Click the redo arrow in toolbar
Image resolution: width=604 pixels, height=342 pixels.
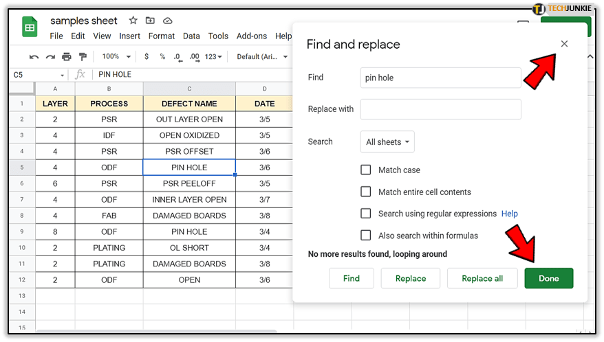[50, 56]
